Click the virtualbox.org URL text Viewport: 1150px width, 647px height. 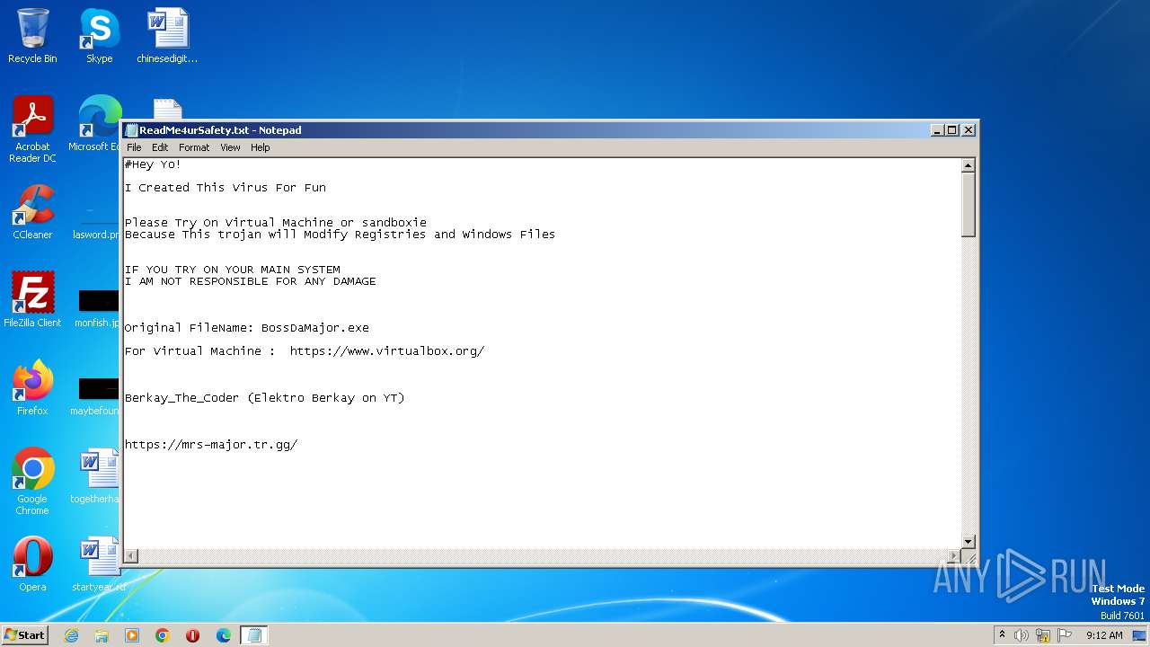tap(387, 351)
